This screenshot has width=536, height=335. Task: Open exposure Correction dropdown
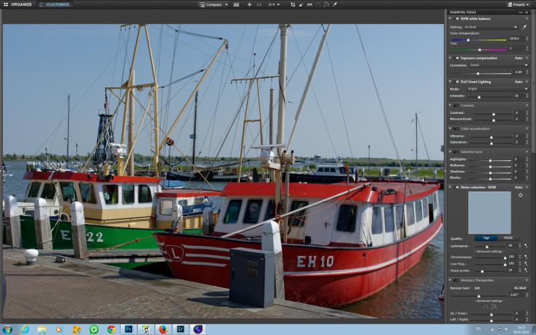tap(498, 65)
